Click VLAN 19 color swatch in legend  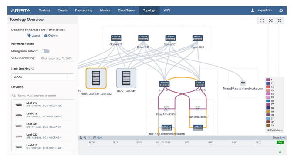point(268,112)
